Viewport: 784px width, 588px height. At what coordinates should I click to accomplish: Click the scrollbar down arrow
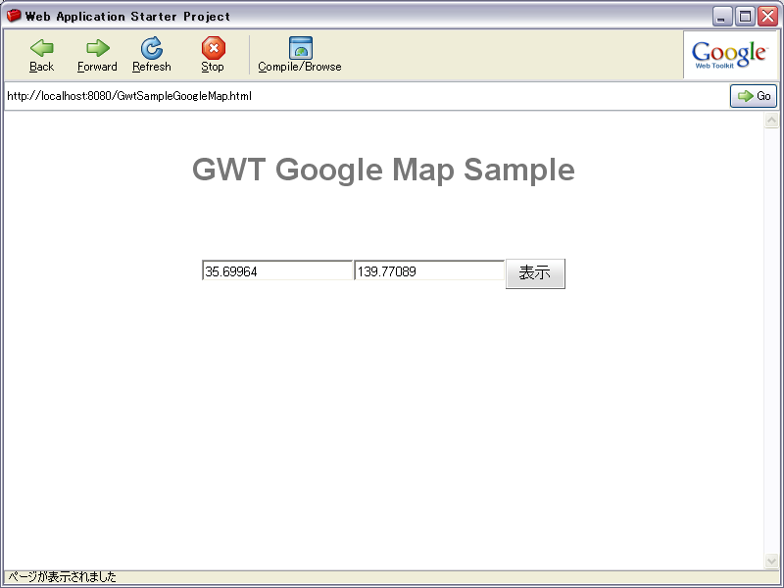(x=771, y=561)
